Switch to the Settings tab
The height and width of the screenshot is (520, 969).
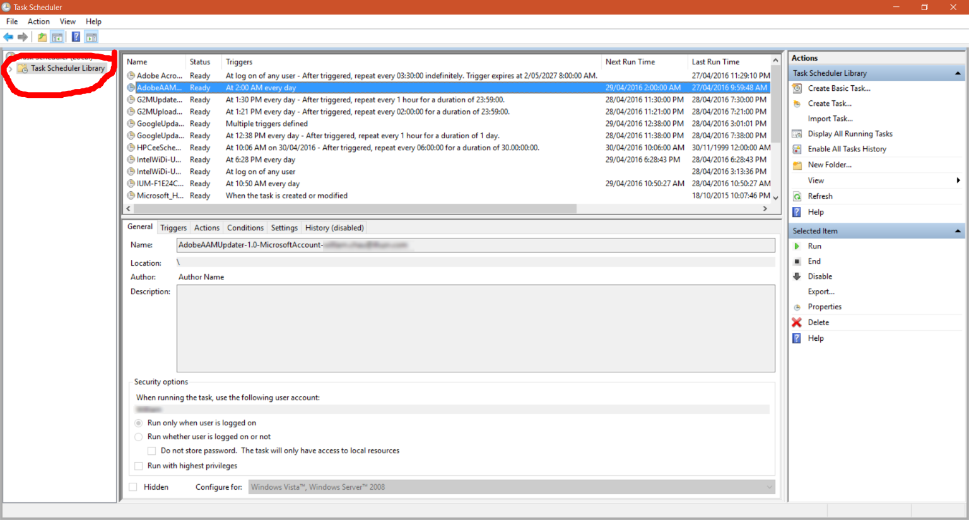pyautogui.click(x=285, y=228)
